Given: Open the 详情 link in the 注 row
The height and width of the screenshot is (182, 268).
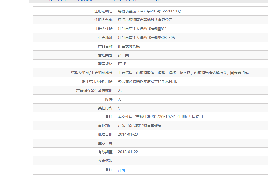Looking at the screenshot, I should click(x=121, y=170).
